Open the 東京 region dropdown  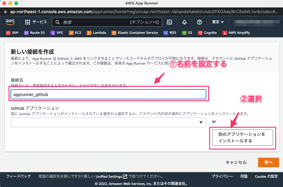pyautogui.click(x=218, y=22)
